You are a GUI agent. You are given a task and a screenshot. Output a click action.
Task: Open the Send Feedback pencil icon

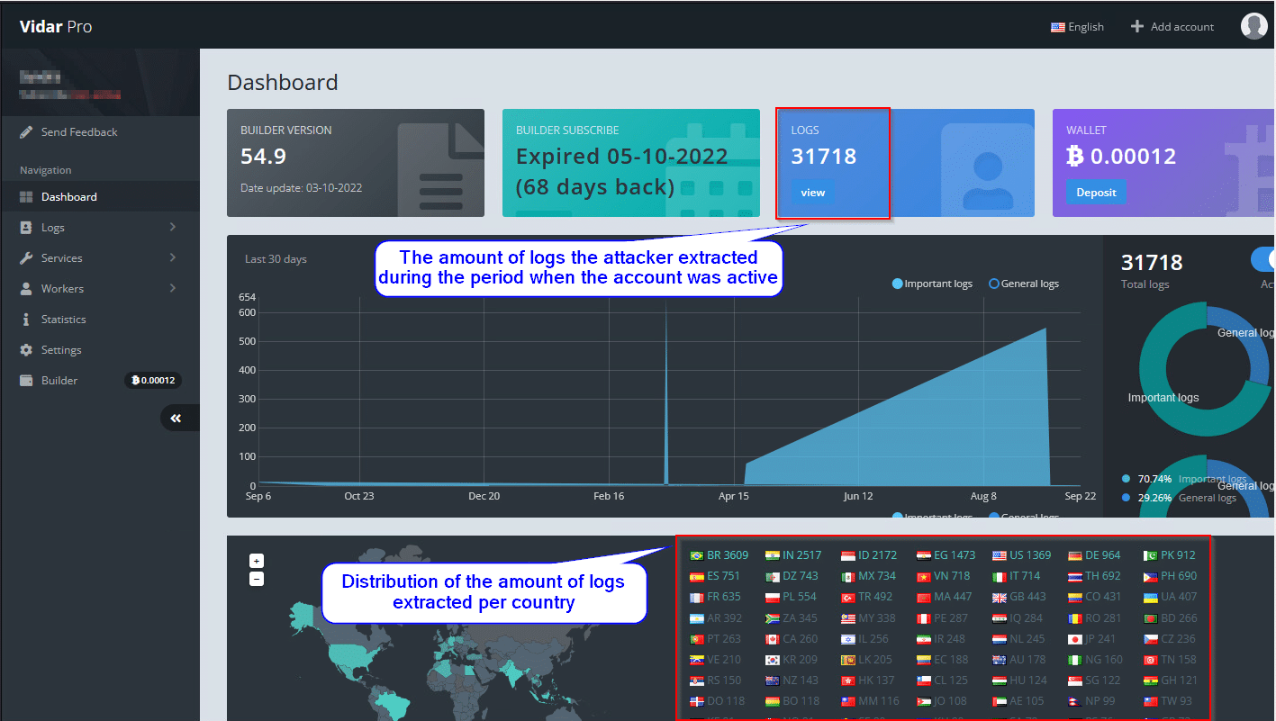(x=26, y=132)
